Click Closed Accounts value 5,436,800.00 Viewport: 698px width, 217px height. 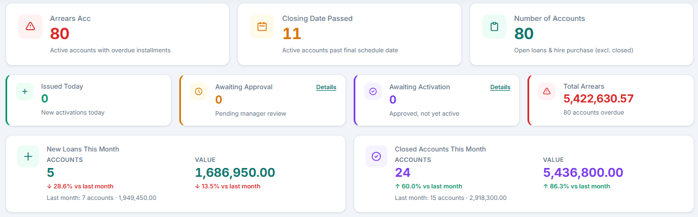click(x=583, y=172)
